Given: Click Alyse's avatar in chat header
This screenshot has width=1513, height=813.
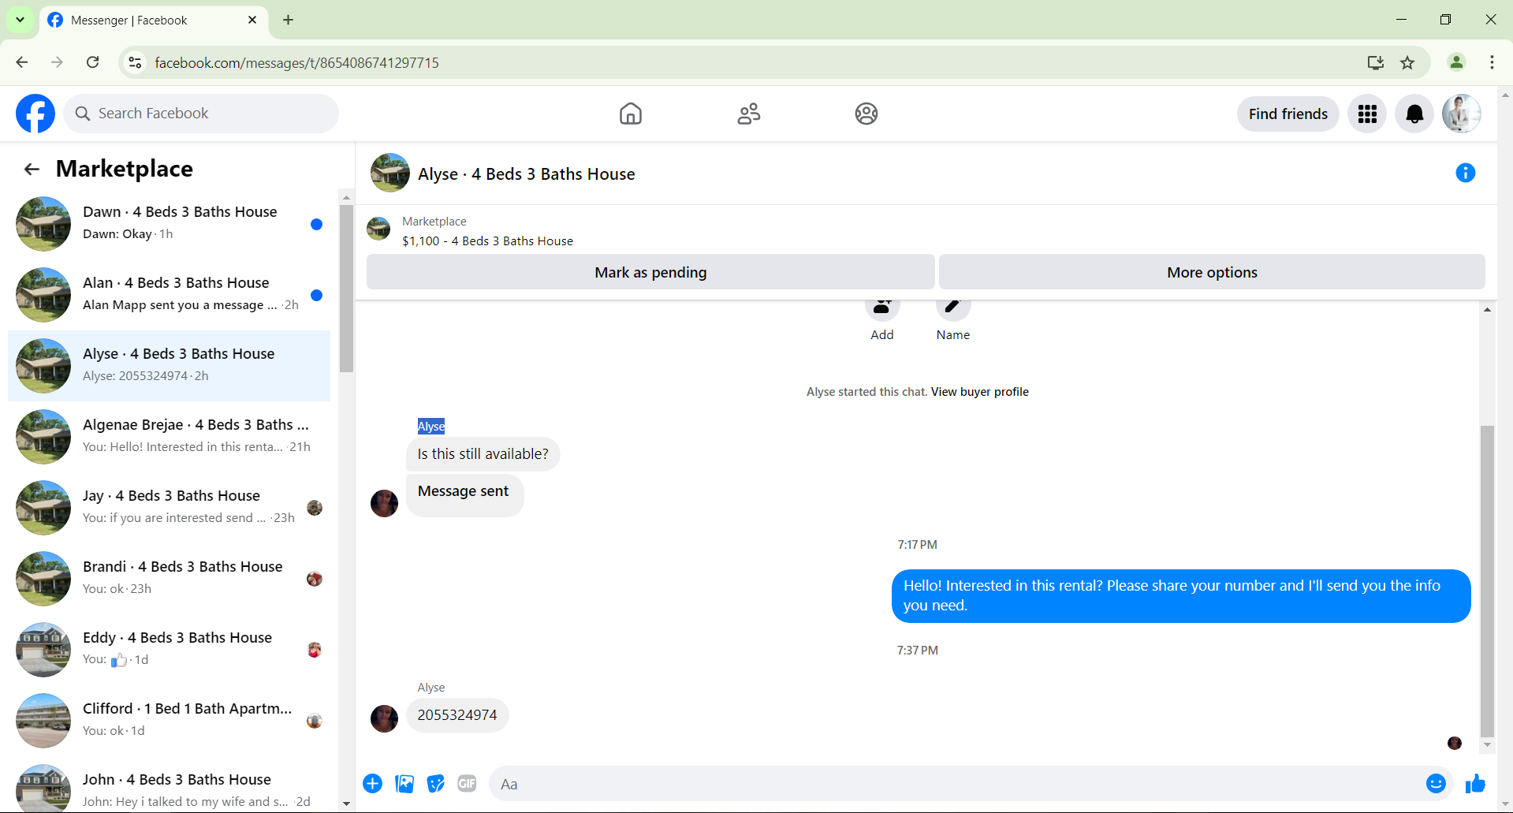Looking at the screenshot, I should point(390,173).
